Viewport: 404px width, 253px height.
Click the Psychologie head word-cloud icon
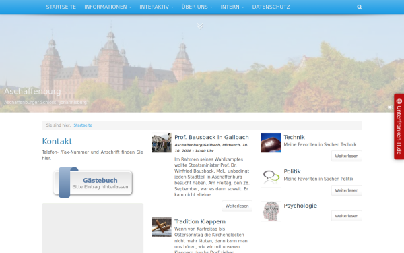[271, 211]
